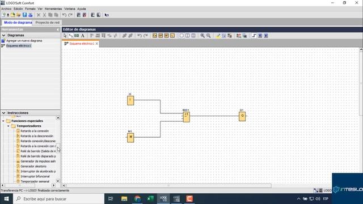This screenshot has width=363, height=204.
Task: Select the text A tool
Action: click(x=83, y=36)
